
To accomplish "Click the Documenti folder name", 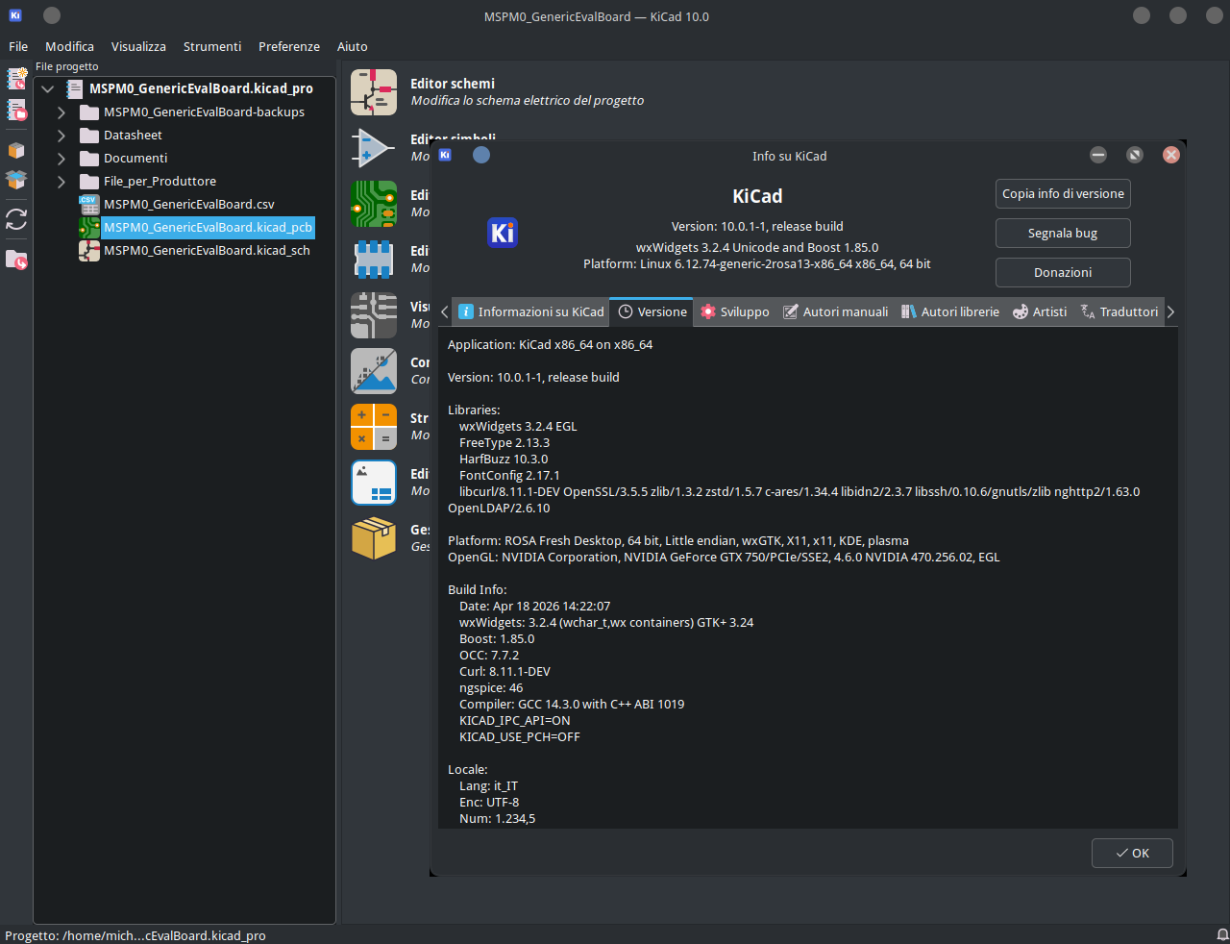I will [135, 158].
